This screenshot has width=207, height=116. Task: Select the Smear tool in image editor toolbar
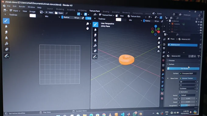pos(6,32)
